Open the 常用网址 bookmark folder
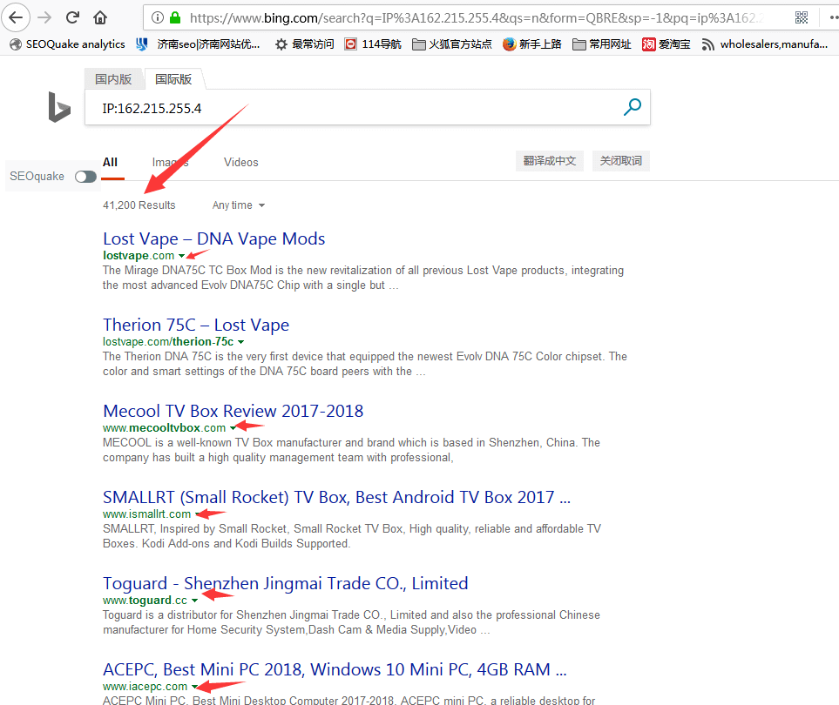 (602, 44)
